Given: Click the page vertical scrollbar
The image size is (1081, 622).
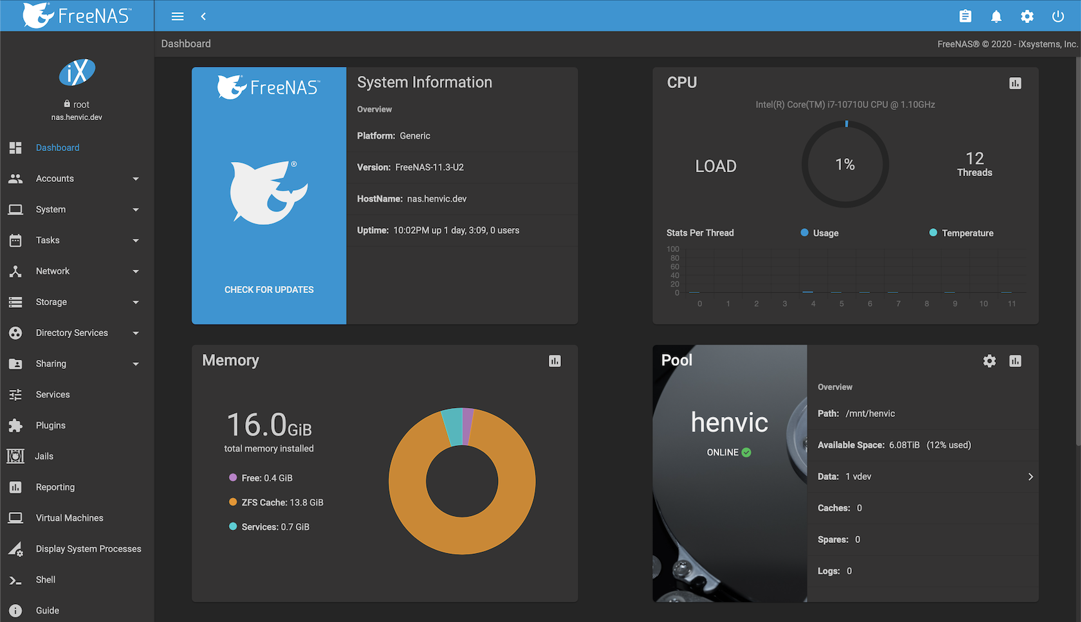Looking at the screenshot, I should coord(1078,251).
